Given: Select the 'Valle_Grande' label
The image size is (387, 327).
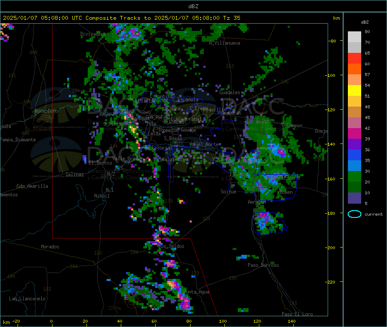Looking at the screenshot, I should tap(128, 158).
